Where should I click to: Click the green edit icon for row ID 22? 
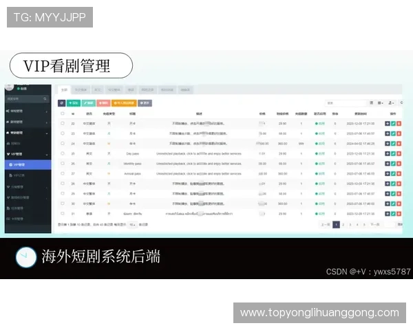[x=393, y=124]
